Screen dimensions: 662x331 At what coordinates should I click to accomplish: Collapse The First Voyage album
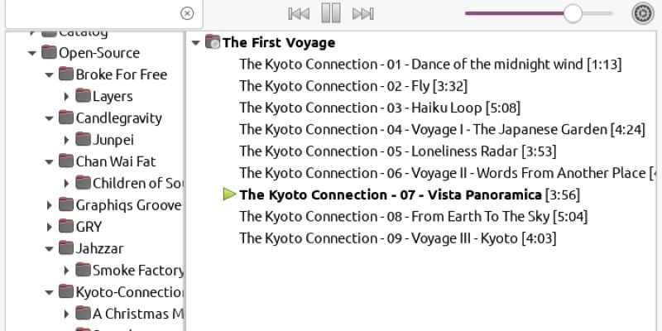click(x=195, y=43)
